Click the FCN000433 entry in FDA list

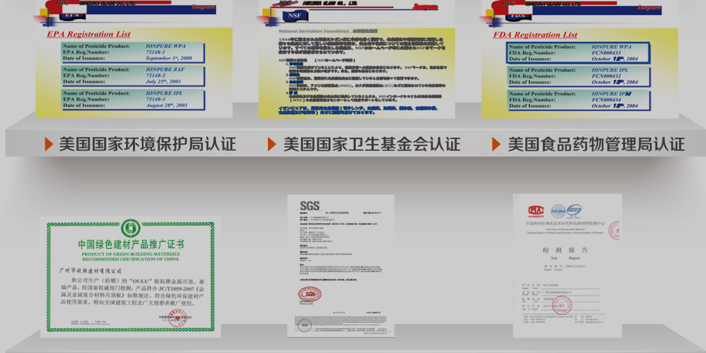pyautogui.click(x=606, y=53)
